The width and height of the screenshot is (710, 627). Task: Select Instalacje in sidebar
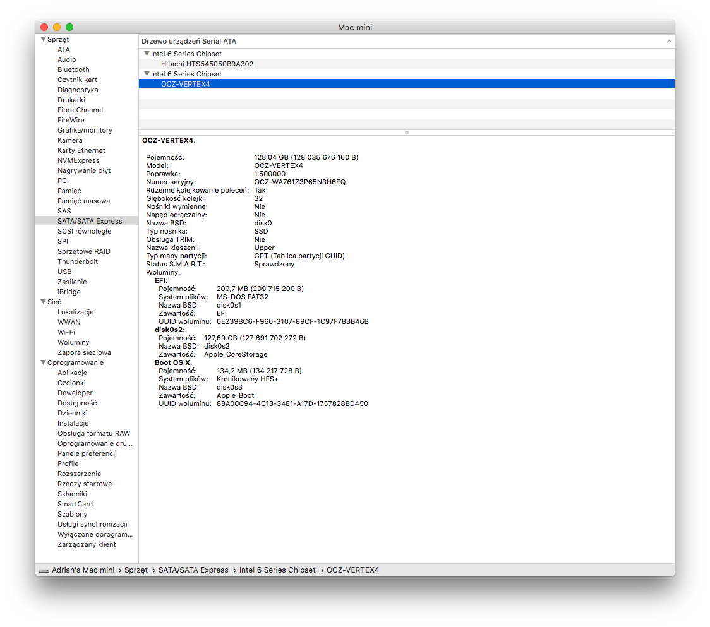(x=73, y=423)
